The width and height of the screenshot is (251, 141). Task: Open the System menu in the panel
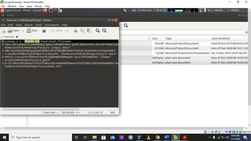(x=37, y=10)
